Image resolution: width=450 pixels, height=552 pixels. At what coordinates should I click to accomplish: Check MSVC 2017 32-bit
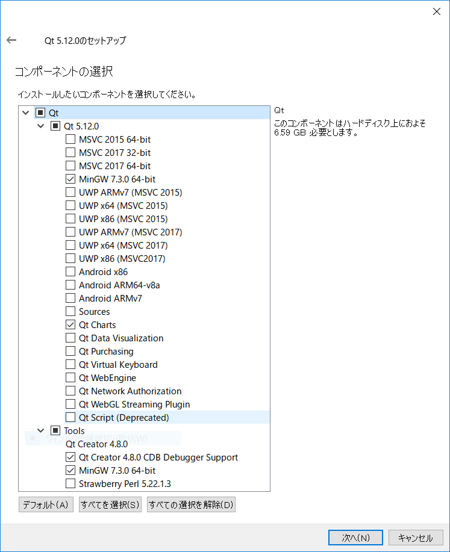(70, 152)
